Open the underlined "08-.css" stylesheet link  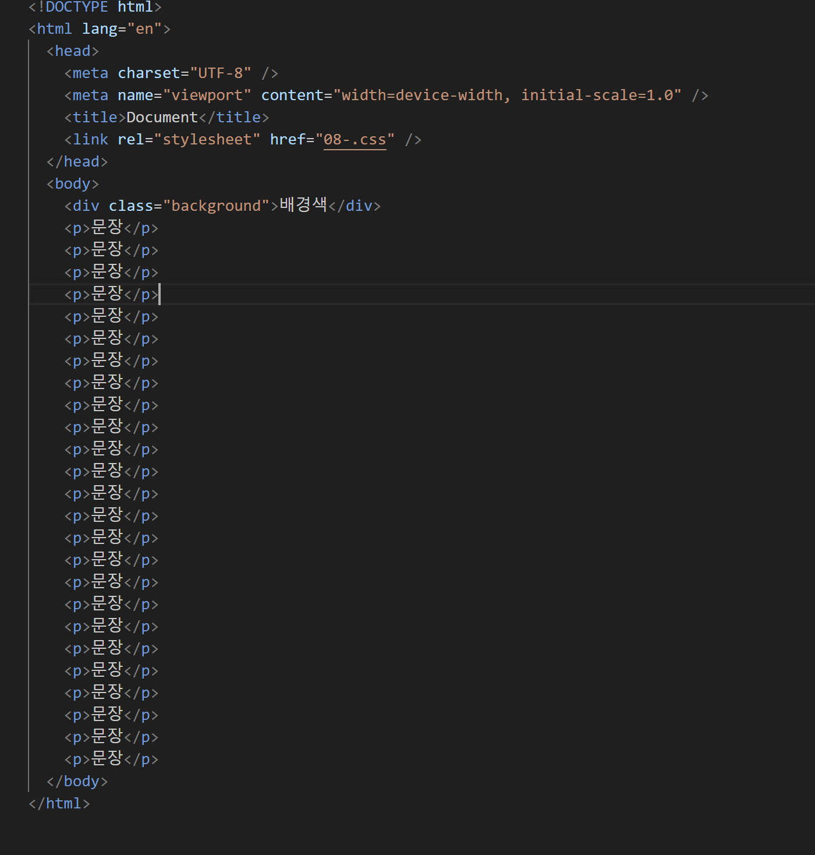[355, 140]
